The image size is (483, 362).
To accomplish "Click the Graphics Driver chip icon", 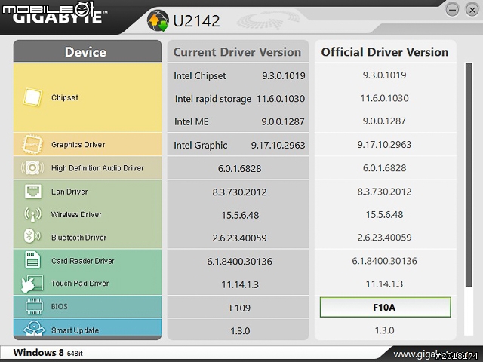I will [32, 144].
